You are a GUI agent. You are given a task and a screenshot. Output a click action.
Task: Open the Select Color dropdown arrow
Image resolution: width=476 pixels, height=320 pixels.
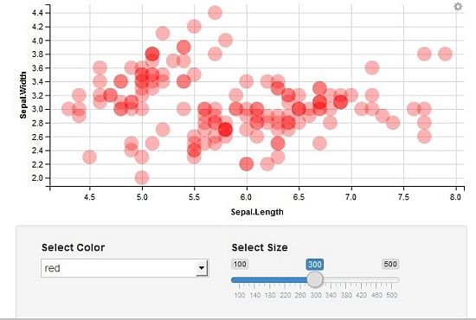coord(202,268)
